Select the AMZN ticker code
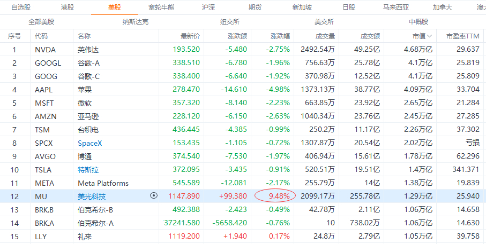The height and width of the screenshot is (244, 486). pos(45,116)
